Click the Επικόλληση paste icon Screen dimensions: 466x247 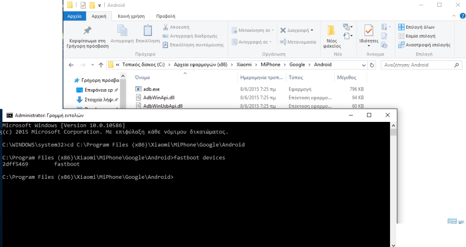148,30
